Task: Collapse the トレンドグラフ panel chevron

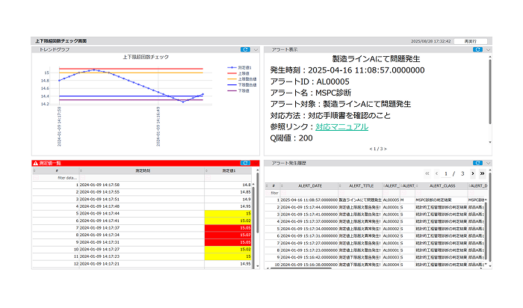Action: [256, 49]
